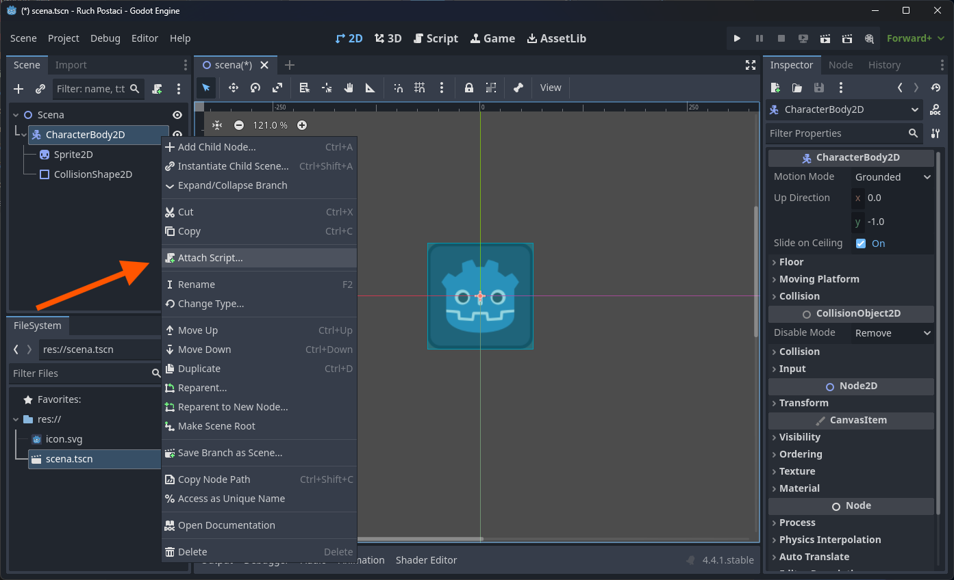954x580 pixels.
Task: Toggle smart snap in viewport toolbar
Action: [398, 88]
